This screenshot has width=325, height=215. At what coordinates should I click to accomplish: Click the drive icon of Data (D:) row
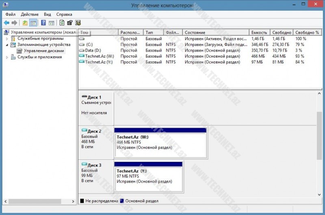82,50
